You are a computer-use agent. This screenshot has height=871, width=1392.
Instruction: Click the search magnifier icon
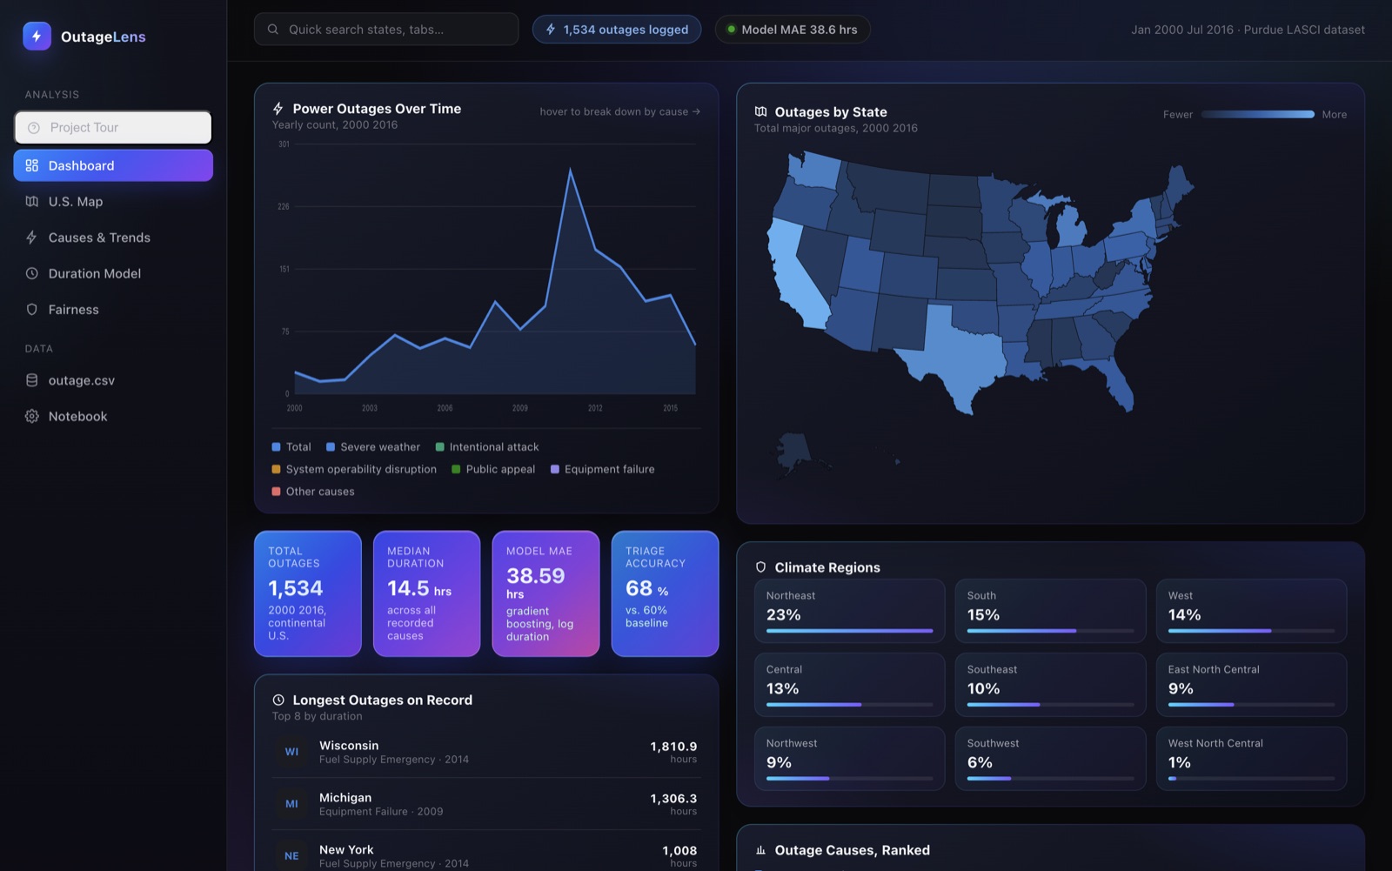(273, 30)
